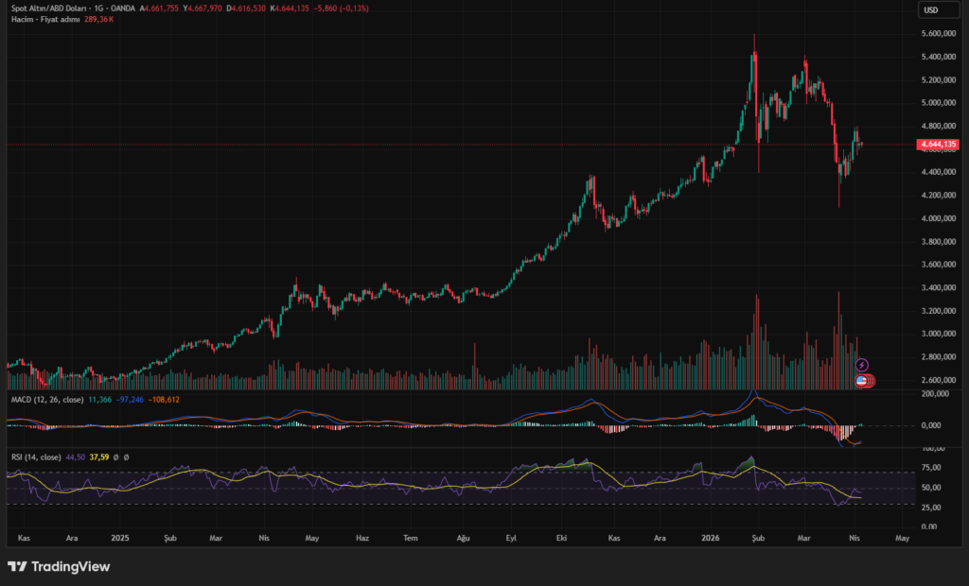The height and width of the screenshot is (586, 969).
Task: Click the red current price label 4.644,135
Action: 937,145
